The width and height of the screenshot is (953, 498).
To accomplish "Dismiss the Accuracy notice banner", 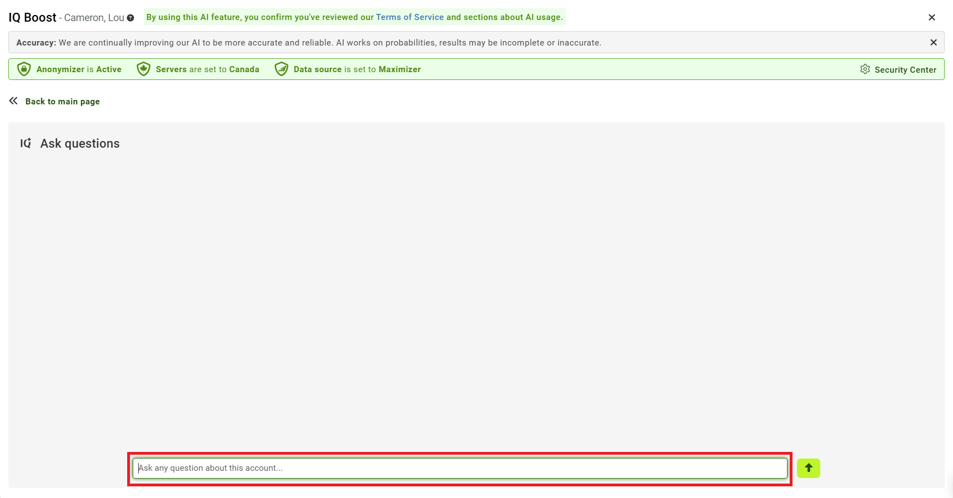I will 933,43.
